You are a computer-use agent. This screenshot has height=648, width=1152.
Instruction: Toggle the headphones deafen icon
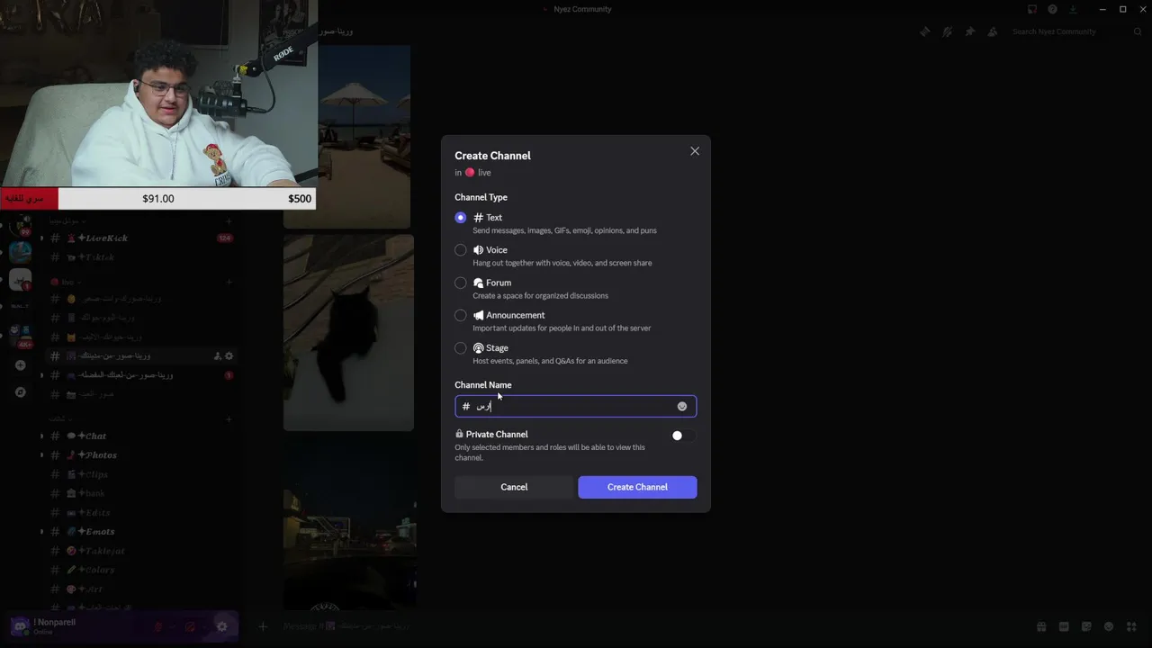click(190, 627)
